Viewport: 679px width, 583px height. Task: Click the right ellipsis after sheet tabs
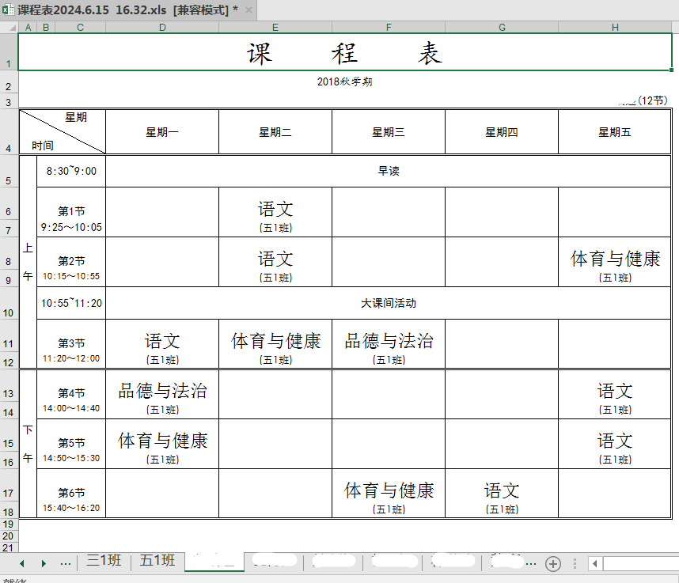[x=530, y=562]
